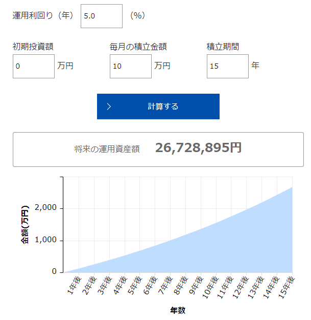Click 万円 unit beside 毎月の積立金額 field
This screenshot has height=320, width=311.
coord(162,66)
